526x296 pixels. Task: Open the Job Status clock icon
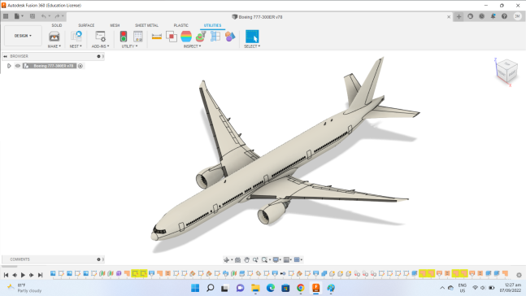point(482,16)
